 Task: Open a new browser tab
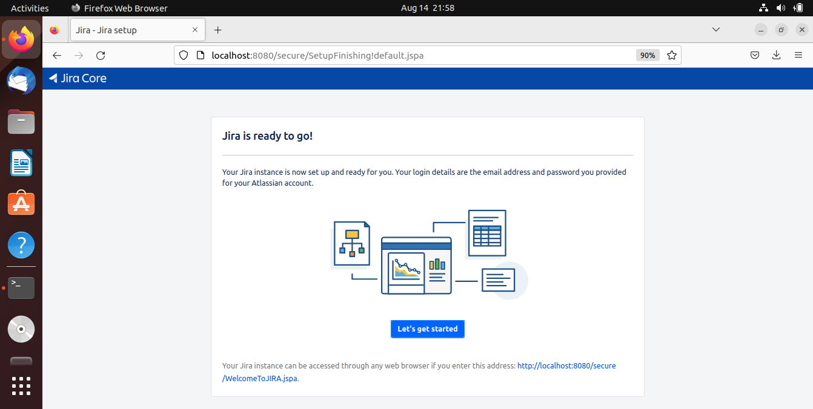coord(218,29)
